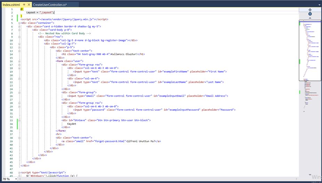Screen dimensions: 322x183
Task: Collapse the col-lg-7 div on line 11
Action: pos(19,44)
